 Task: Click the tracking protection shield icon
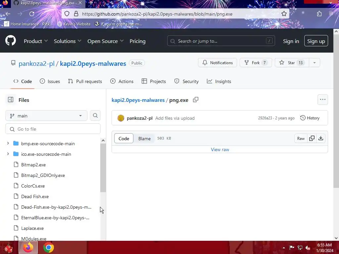[67, 14]
